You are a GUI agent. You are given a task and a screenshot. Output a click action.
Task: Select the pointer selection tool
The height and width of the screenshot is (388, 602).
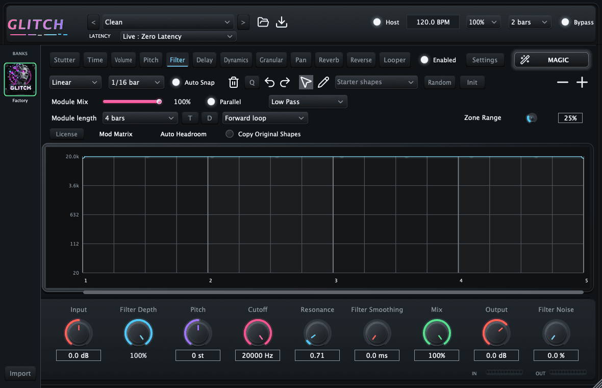[306, 82]
